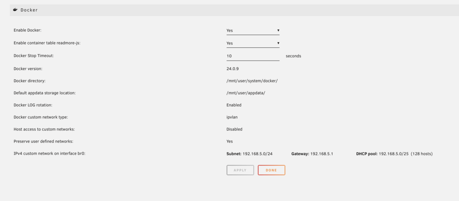Click the Gateway 192.168.5.1 value
The width and height of the screenshot is (459, 201).
click(322, 154)
